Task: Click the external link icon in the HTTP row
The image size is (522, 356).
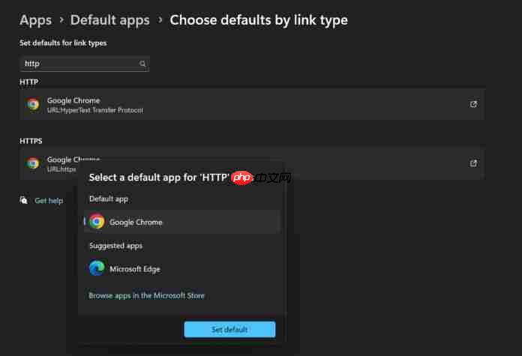Action: (x=473, y=104)
